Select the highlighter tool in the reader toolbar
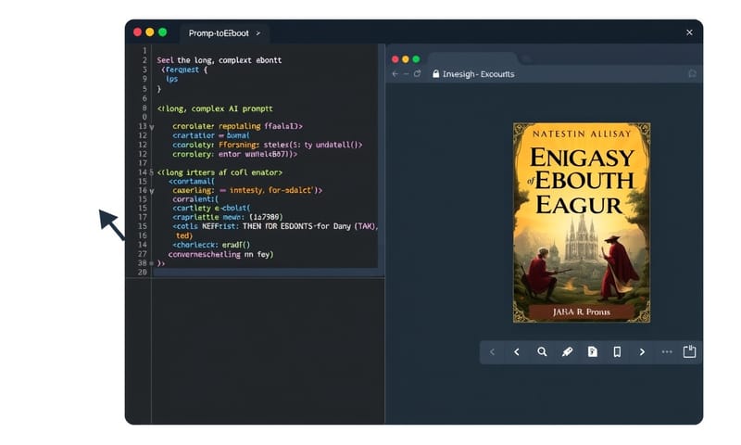 [567, 352]
